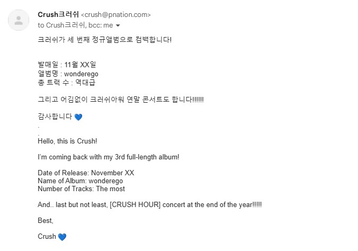Click the sender name Crush크러쉬
The image size is (358, 251).
[58, 15]
